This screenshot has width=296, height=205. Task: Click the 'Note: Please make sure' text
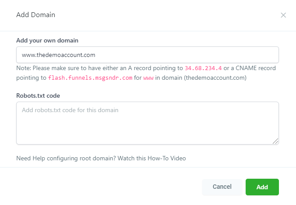pyautogui.click(x=48, y=68)
